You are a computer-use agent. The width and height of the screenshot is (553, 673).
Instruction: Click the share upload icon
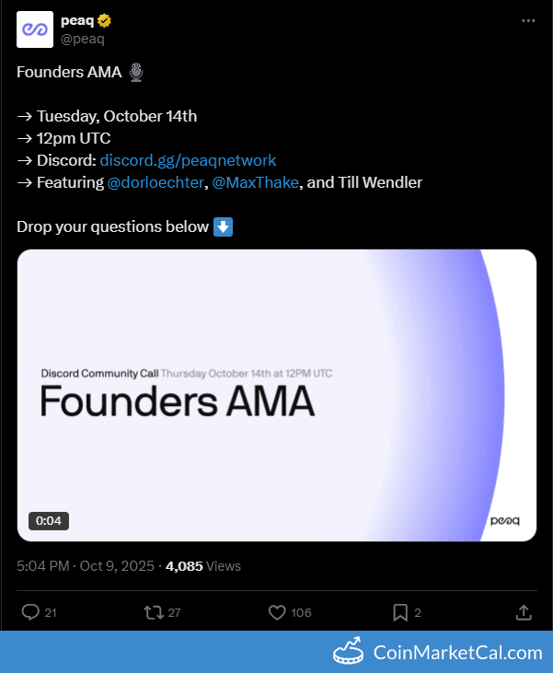pos(522,612)
